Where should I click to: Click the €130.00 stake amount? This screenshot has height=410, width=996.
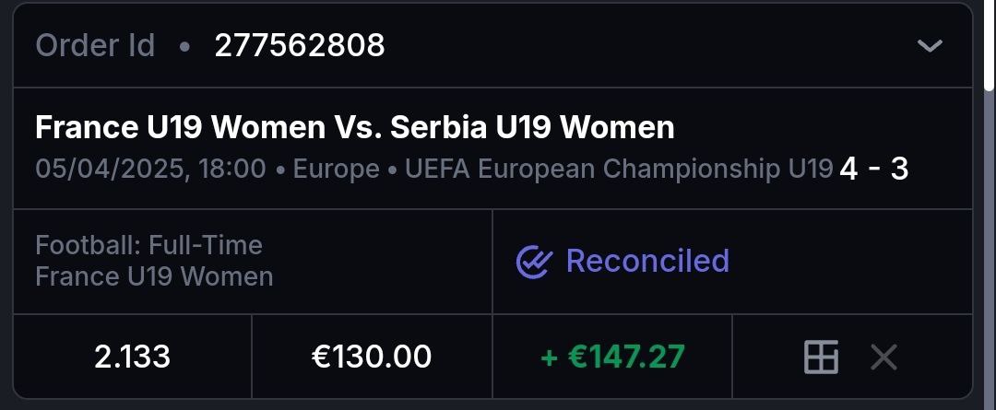(372, 357)
